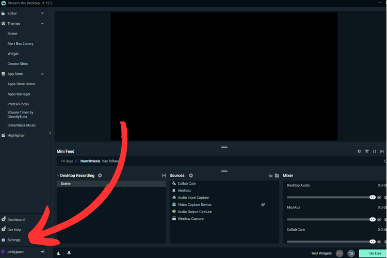Toggle the replay buffer button
Image resolution: width=387 pixels, height=258 pixels.
[351, 253]
